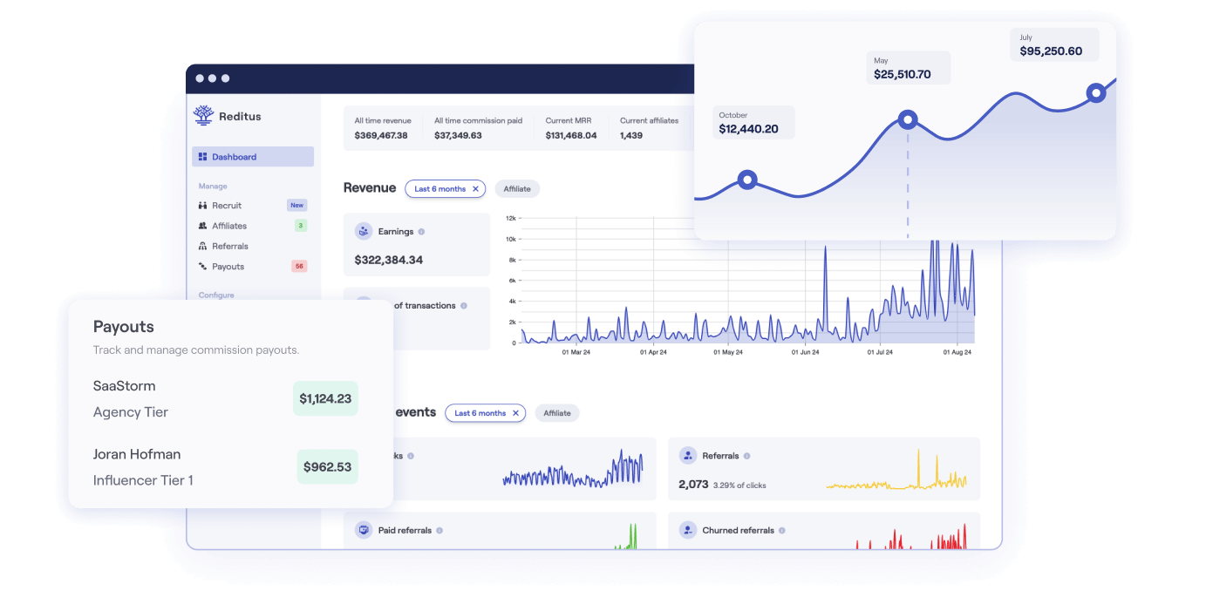Click the Payouts card heading
Screen dimensions: 1206x611
(x=124, y=327)
